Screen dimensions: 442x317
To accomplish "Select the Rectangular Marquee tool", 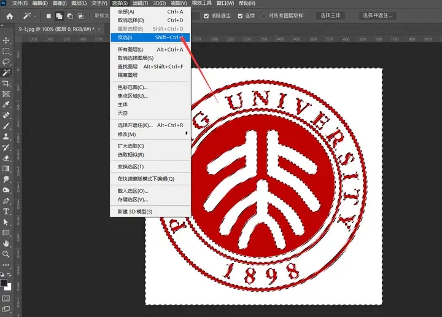I will point(6,51).
